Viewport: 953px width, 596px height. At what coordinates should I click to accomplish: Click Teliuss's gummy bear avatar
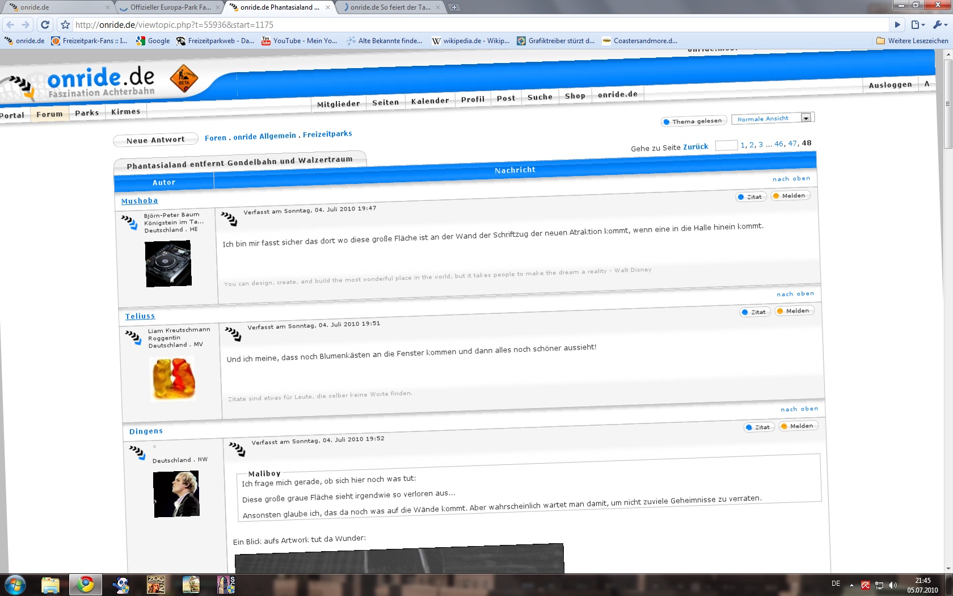click(x=172, y=378)
